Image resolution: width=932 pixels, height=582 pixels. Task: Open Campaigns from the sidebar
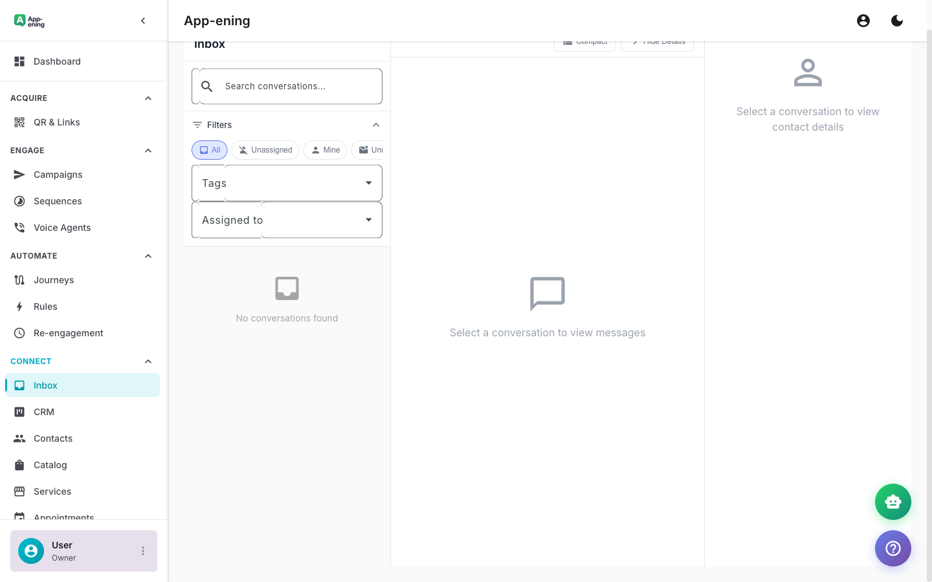(x=58, y=175)
